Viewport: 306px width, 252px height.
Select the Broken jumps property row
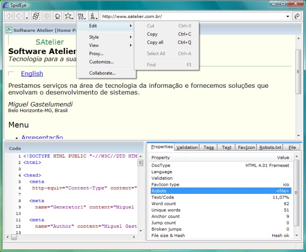coord(221,229)
